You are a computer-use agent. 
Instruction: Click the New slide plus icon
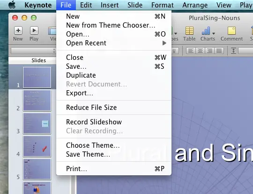18,30
